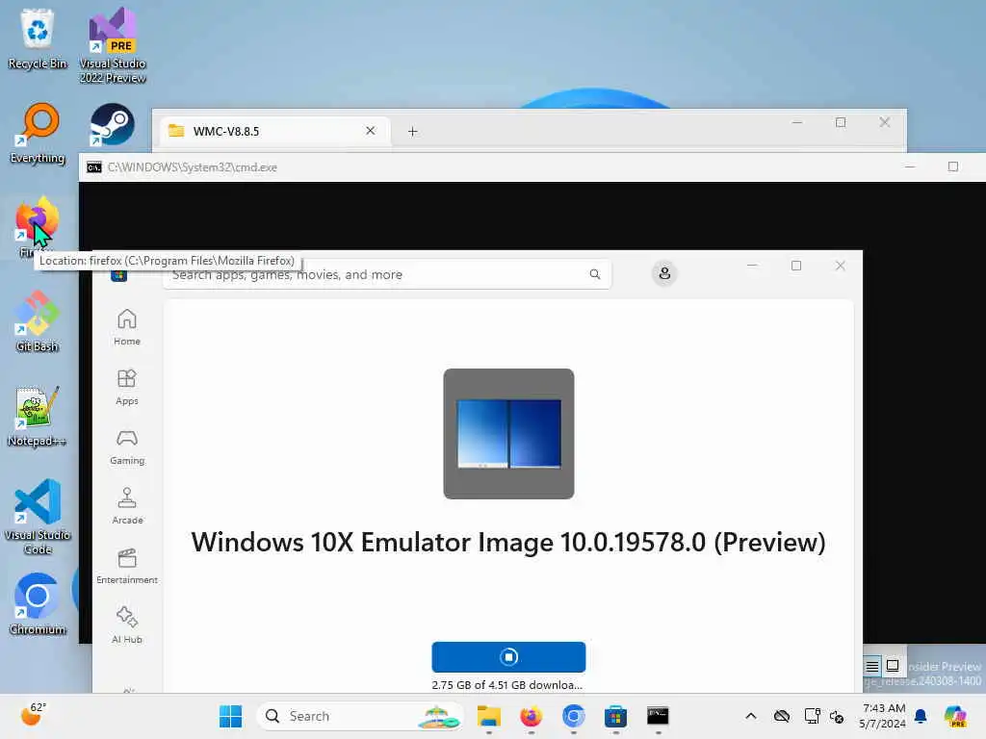Image resolution: width=986 pixels, height=739 pixels.
Task: Select the Steam desktop shortcut
Action: [x=112, y=124]
